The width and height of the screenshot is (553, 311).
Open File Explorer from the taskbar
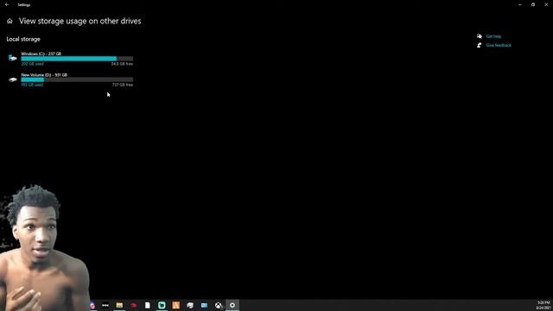(x=119, y=305)
